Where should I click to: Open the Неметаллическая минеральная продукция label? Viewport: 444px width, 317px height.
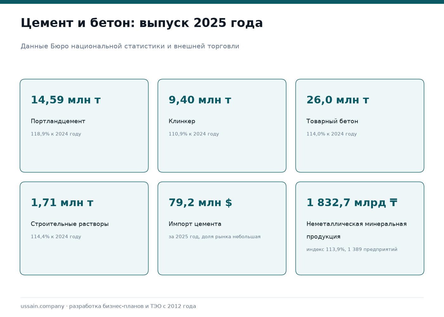[x=356, y=230]
